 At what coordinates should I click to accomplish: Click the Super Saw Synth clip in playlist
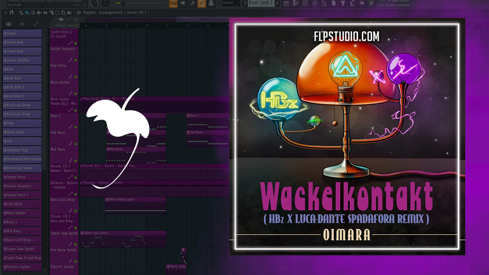pyautogui.click(x=123, y=239)
